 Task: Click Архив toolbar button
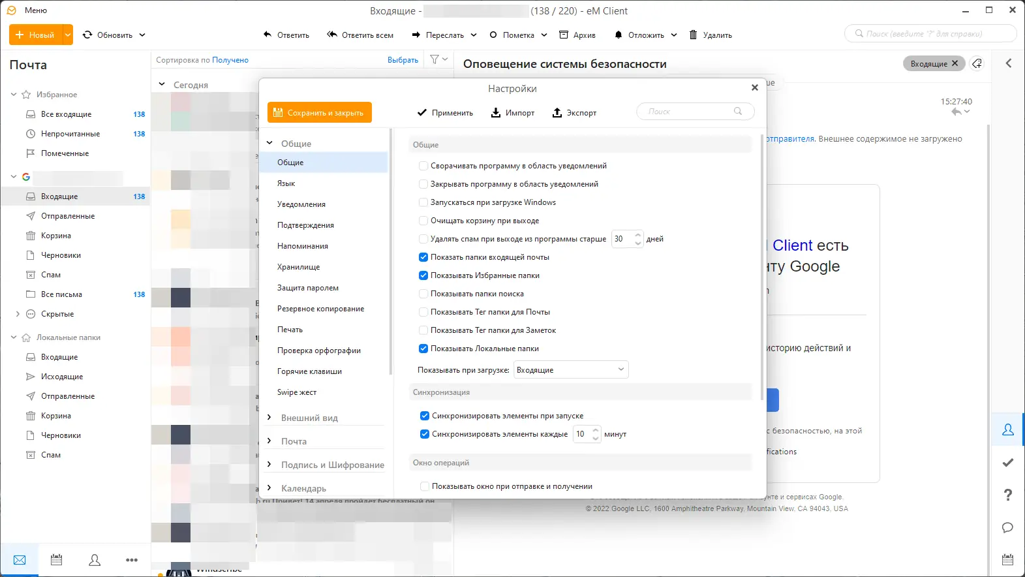[x=577, y=35]
